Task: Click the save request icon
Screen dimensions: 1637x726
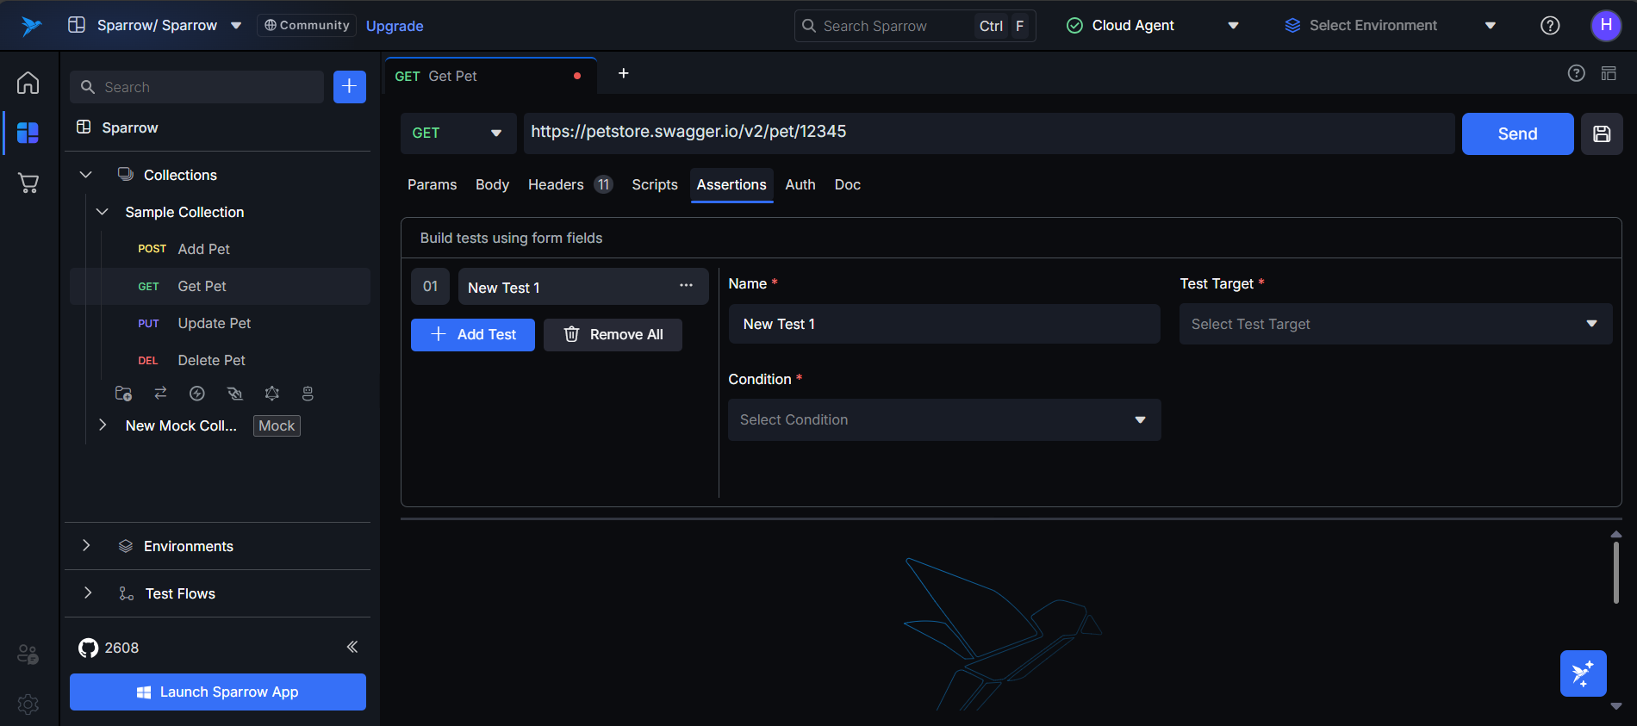Action: pyautogui.click(x=1602, y=133)
